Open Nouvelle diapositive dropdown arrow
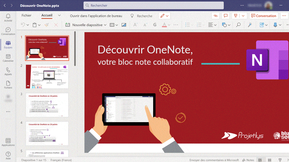This screenshot has height=162, width=289. coord(105,25)
